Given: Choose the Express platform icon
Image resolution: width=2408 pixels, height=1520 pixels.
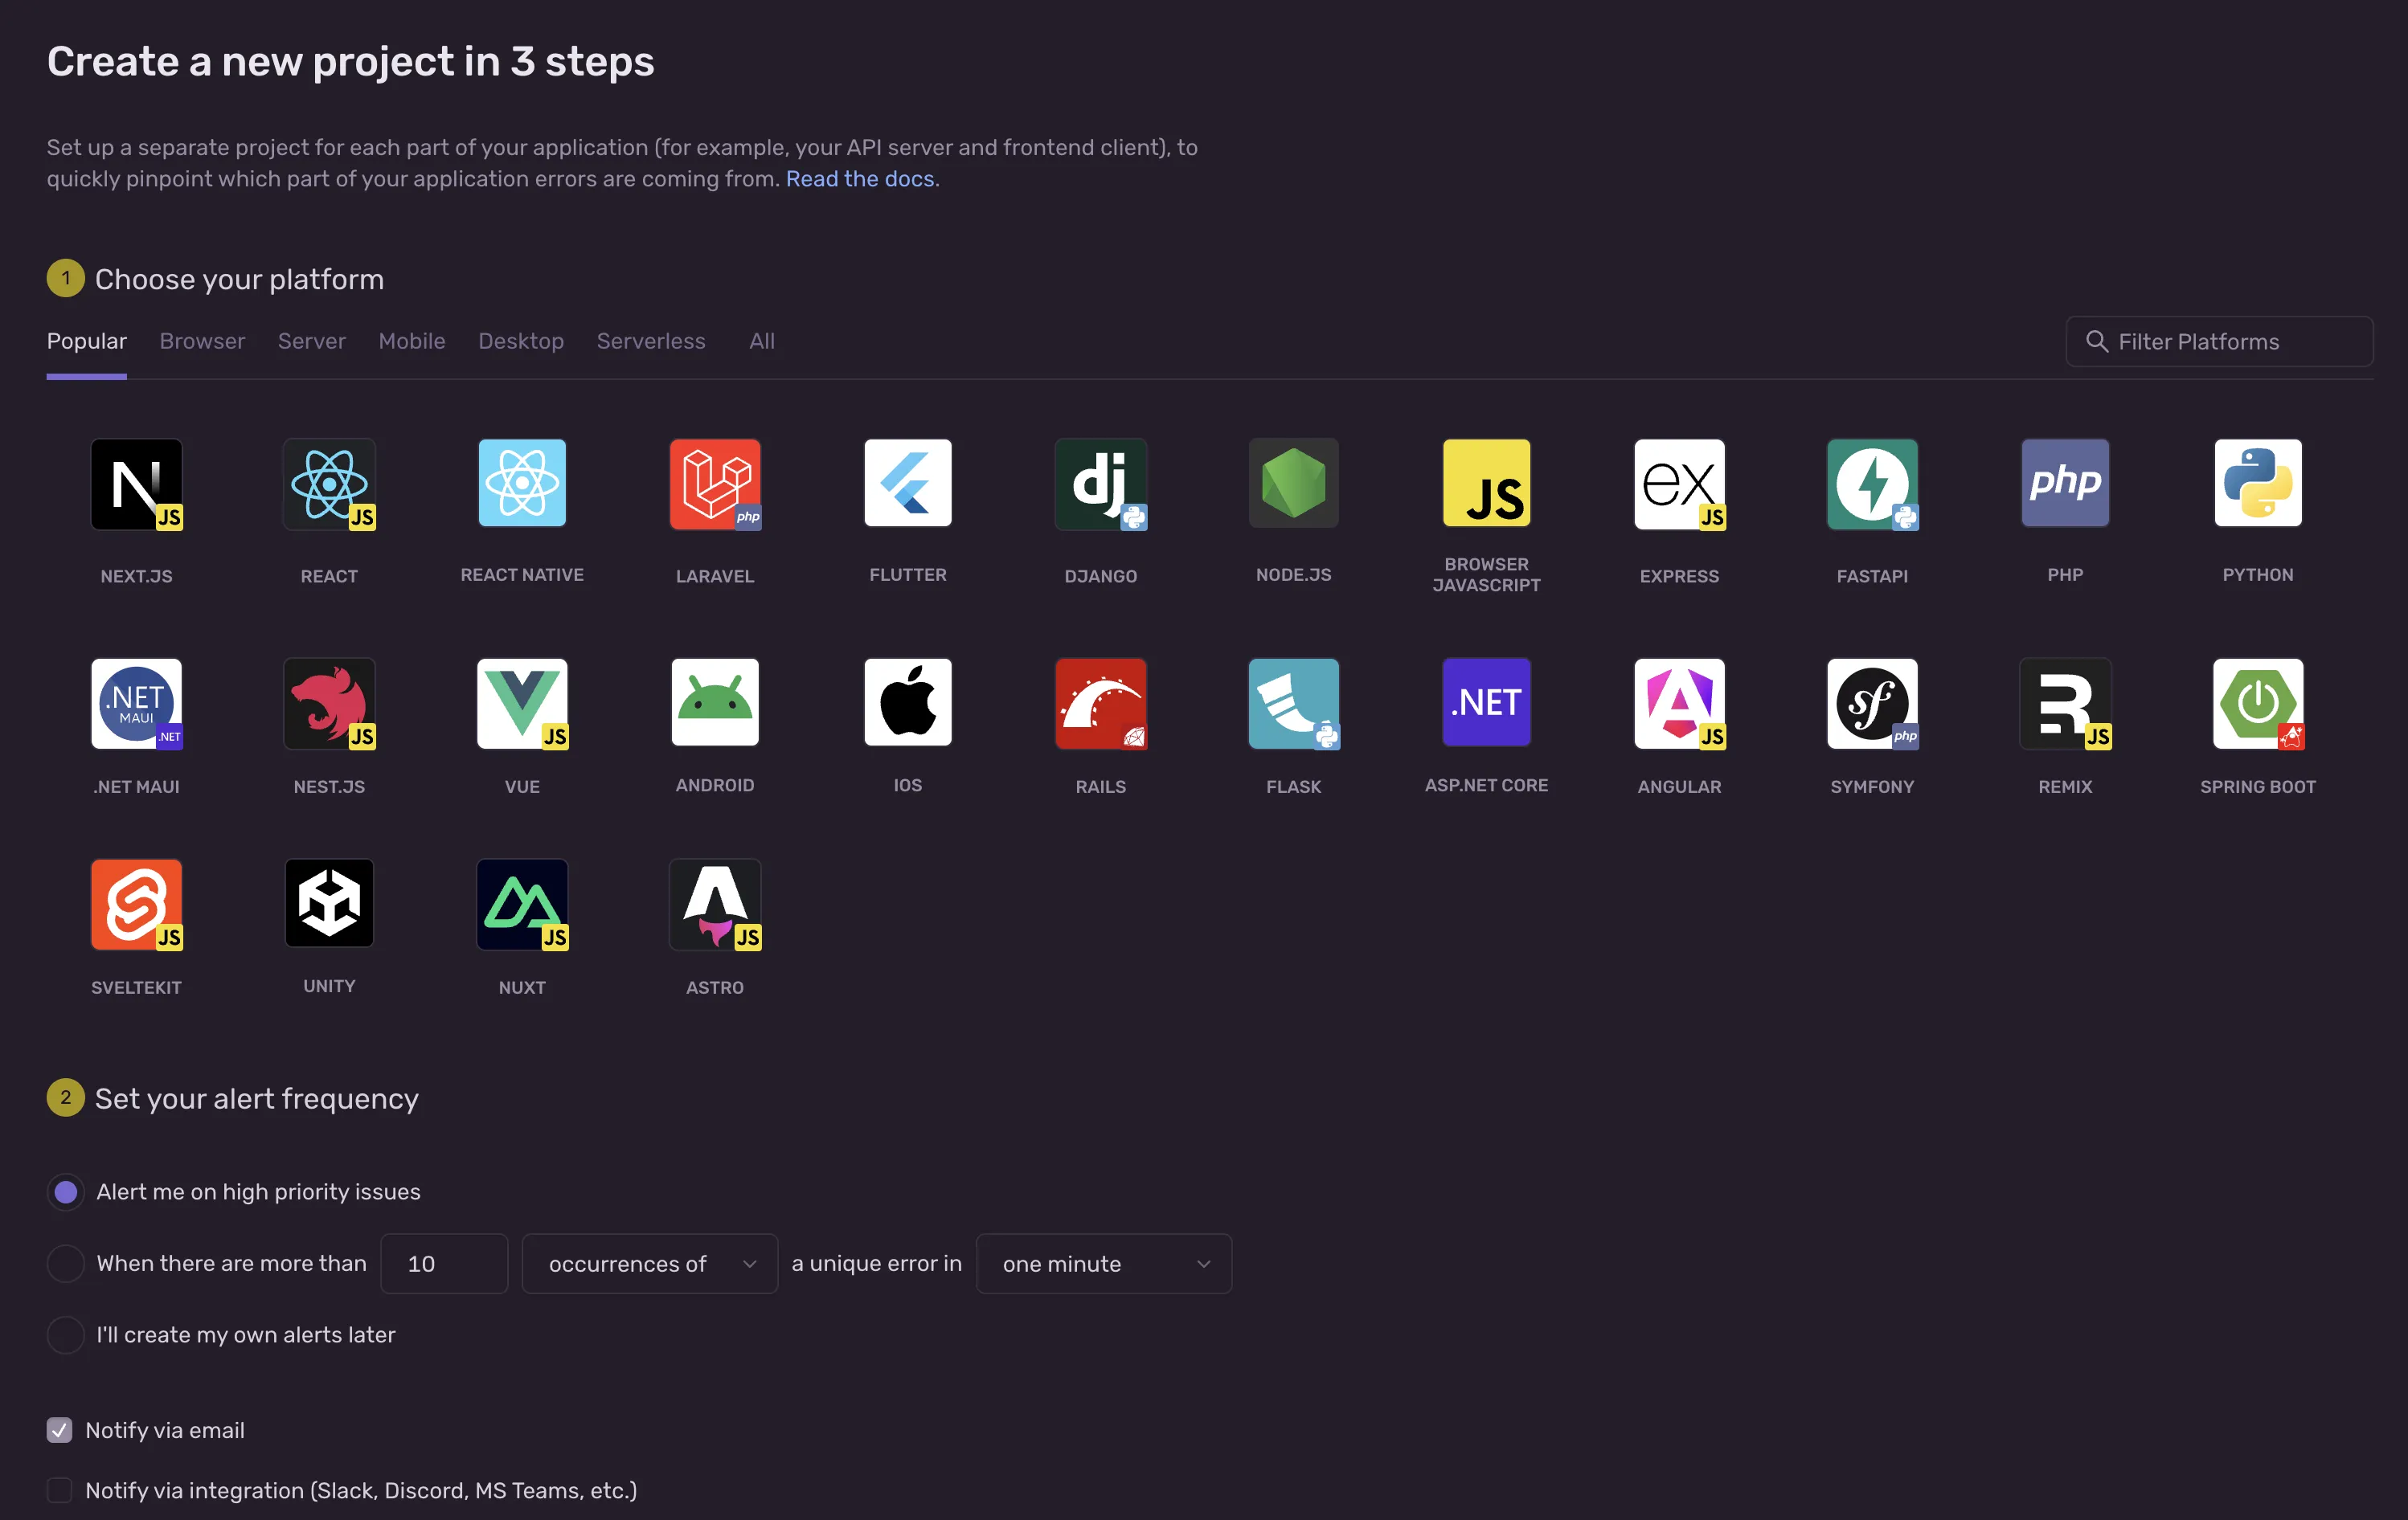Looking at the screenshot, I should click(1680, 484).
